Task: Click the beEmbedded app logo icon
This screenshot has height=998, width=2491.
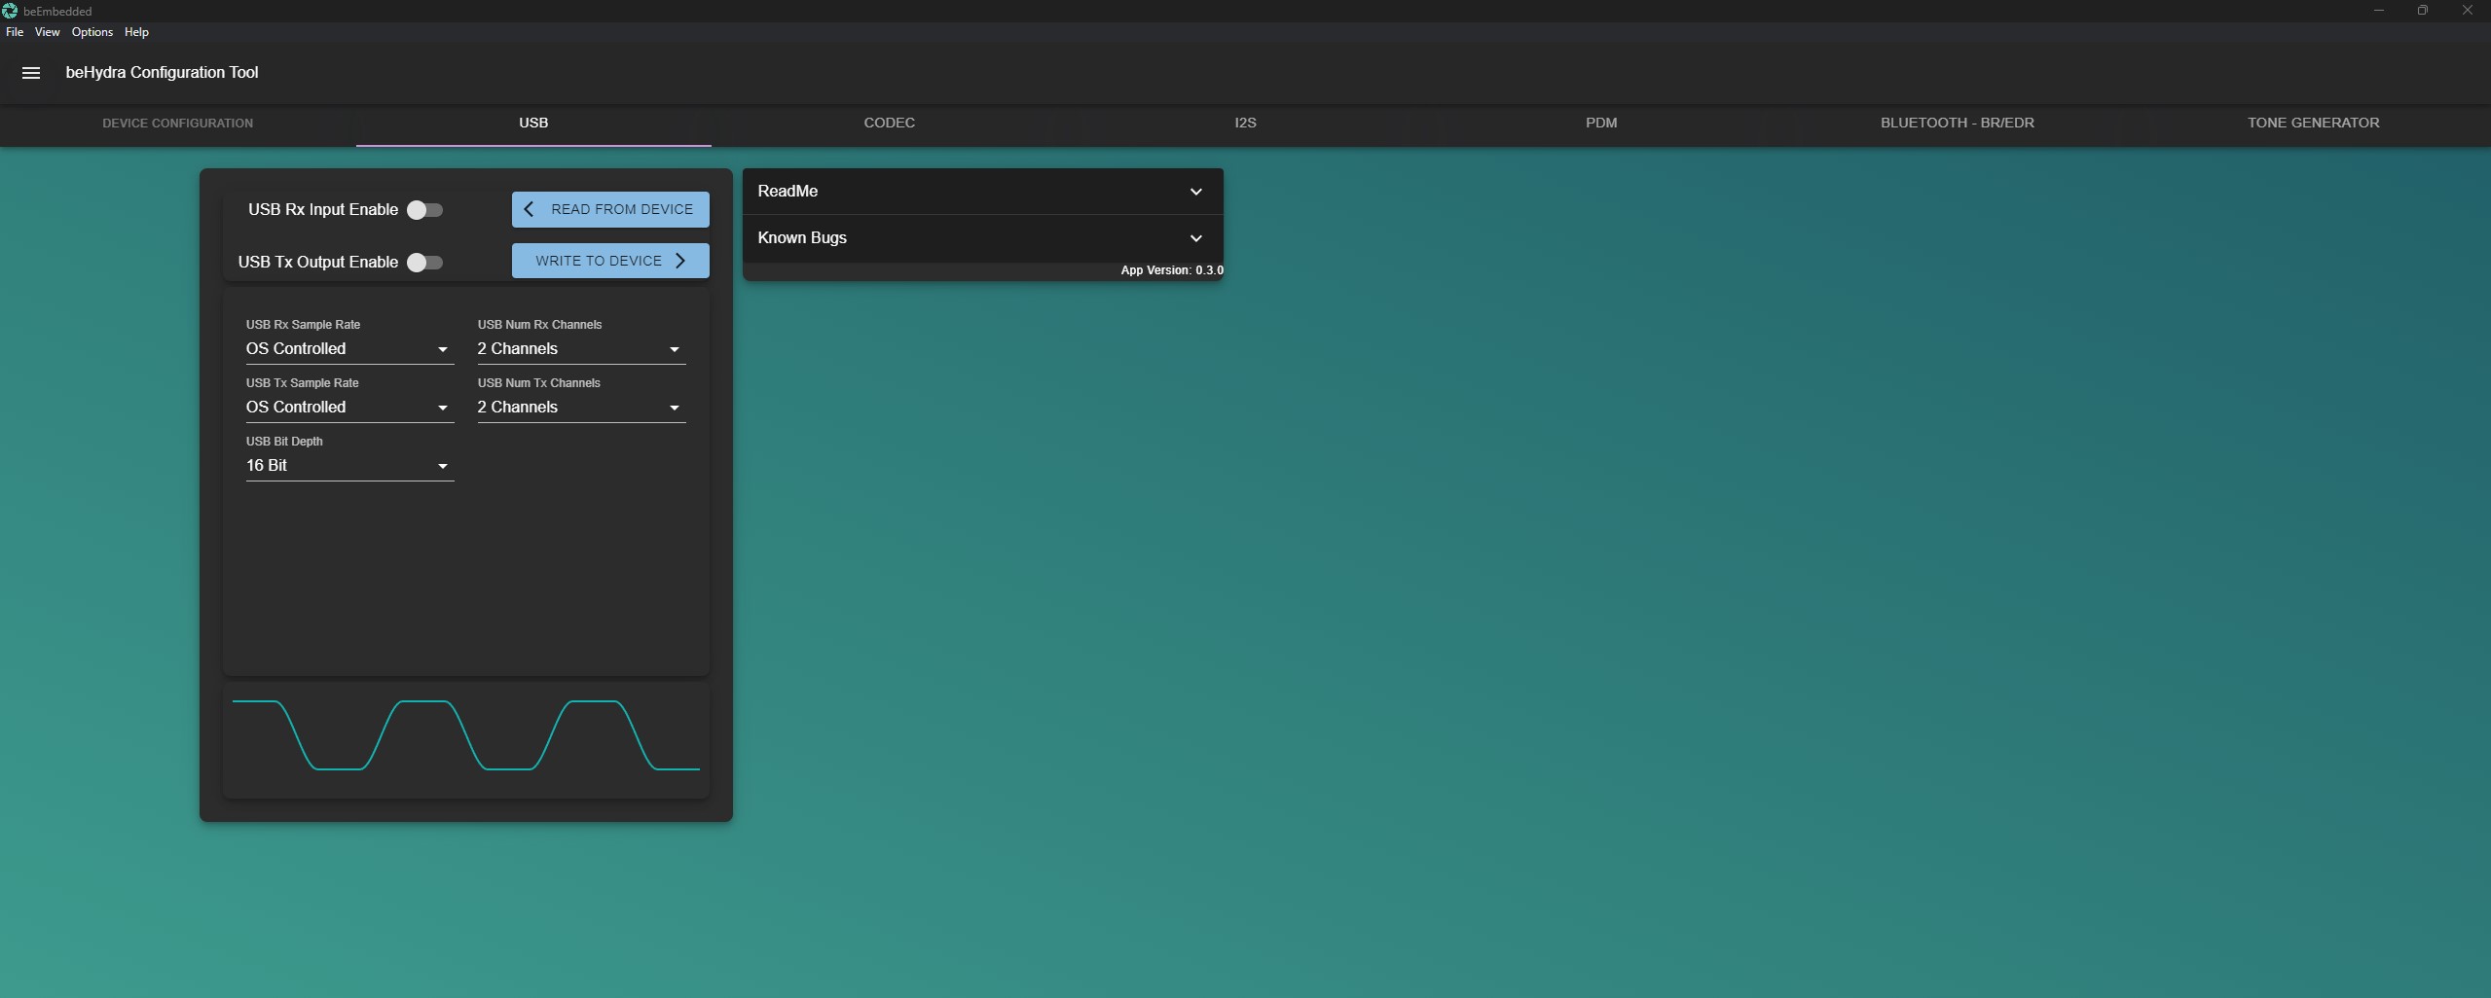Action: (10, 11)
